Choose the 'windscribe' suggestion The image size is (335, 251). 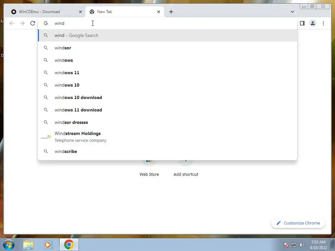point(167,151)
